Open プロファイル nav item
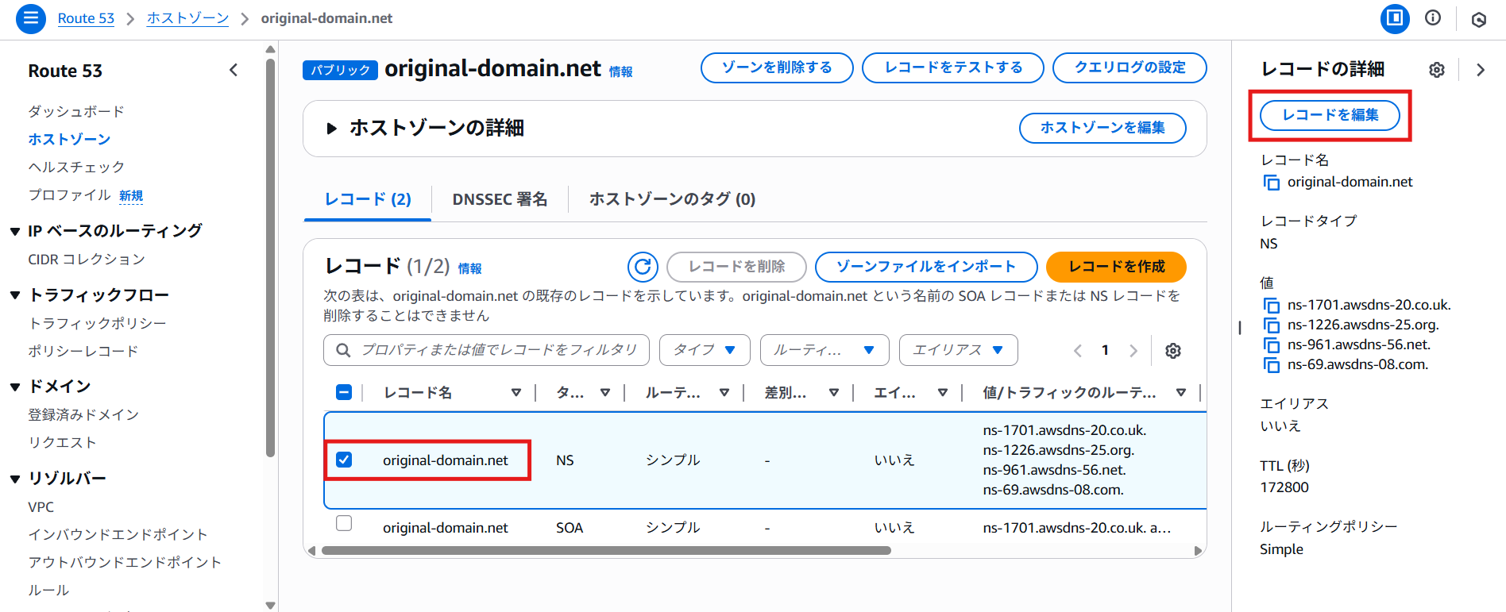The height and width of the screenshot is (612, 1506). 69,195
